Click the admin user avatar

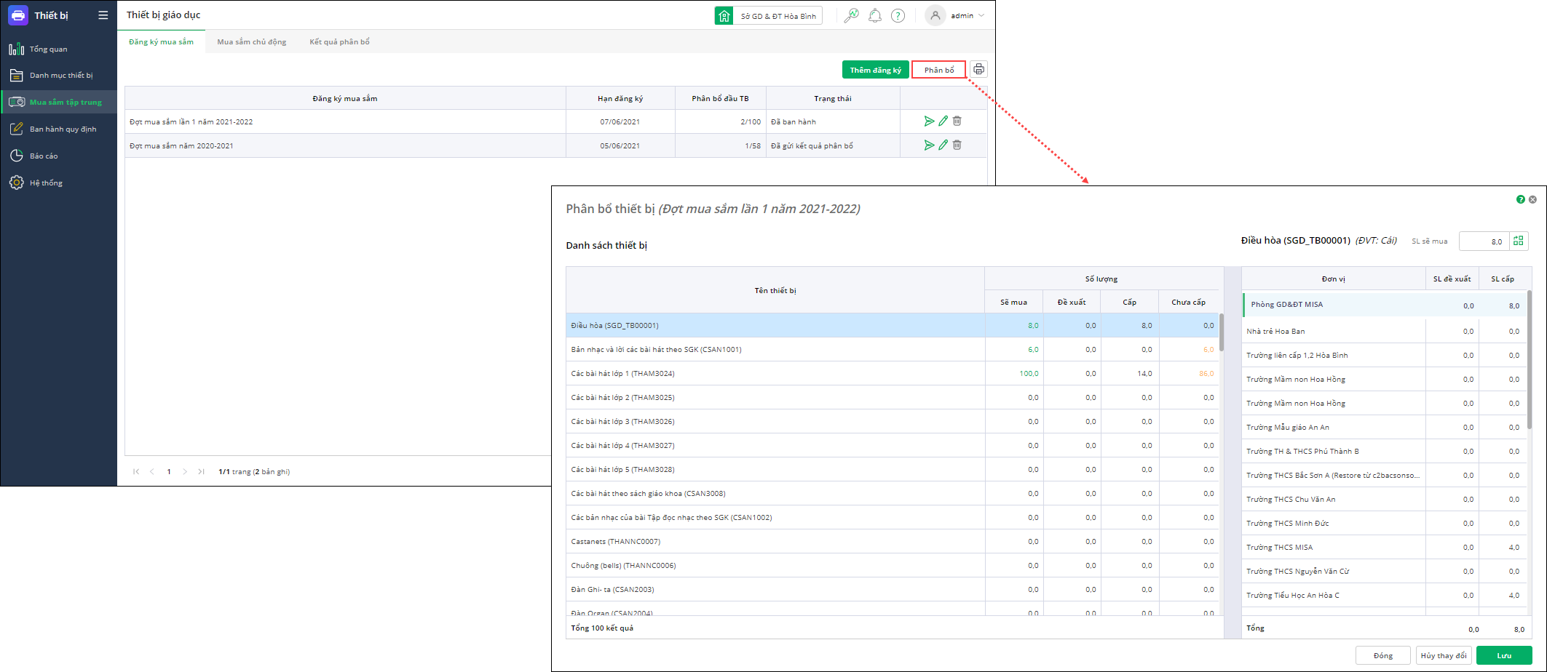coord(935,15)
